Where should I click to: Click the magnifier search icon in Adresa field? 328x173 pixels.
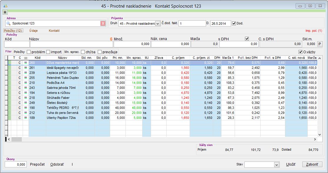[8, 24]
